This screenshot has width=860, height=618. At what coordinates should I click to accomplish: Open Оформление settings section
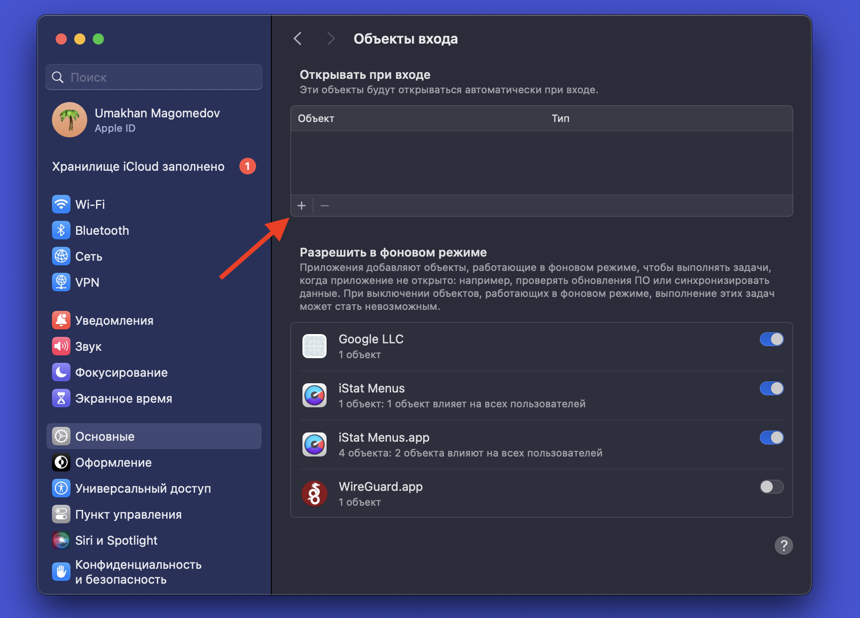click(113, 463)
